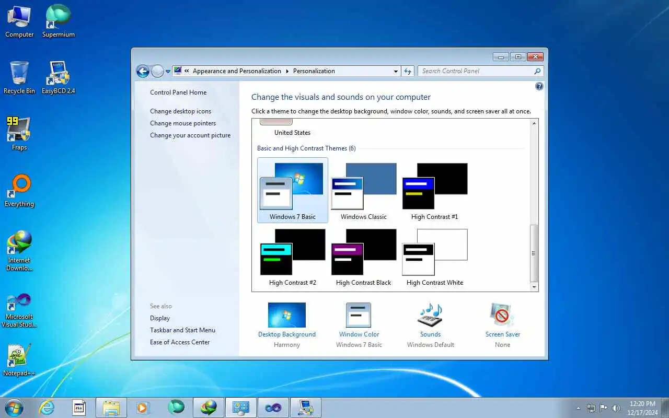Click the Desktop Background link
This screenshot has width=669, height=418.
tap(287, 334)
